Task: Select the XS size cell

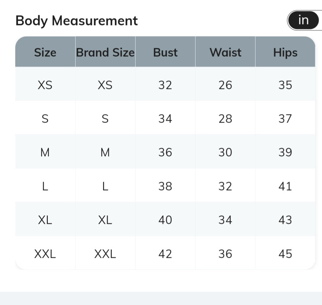Action: coord(45,85)
